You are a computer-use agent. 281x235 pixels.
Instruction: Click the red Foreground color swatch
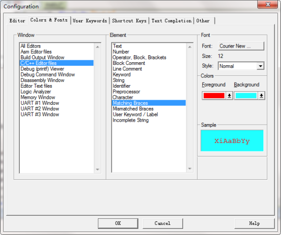point(214,96)
